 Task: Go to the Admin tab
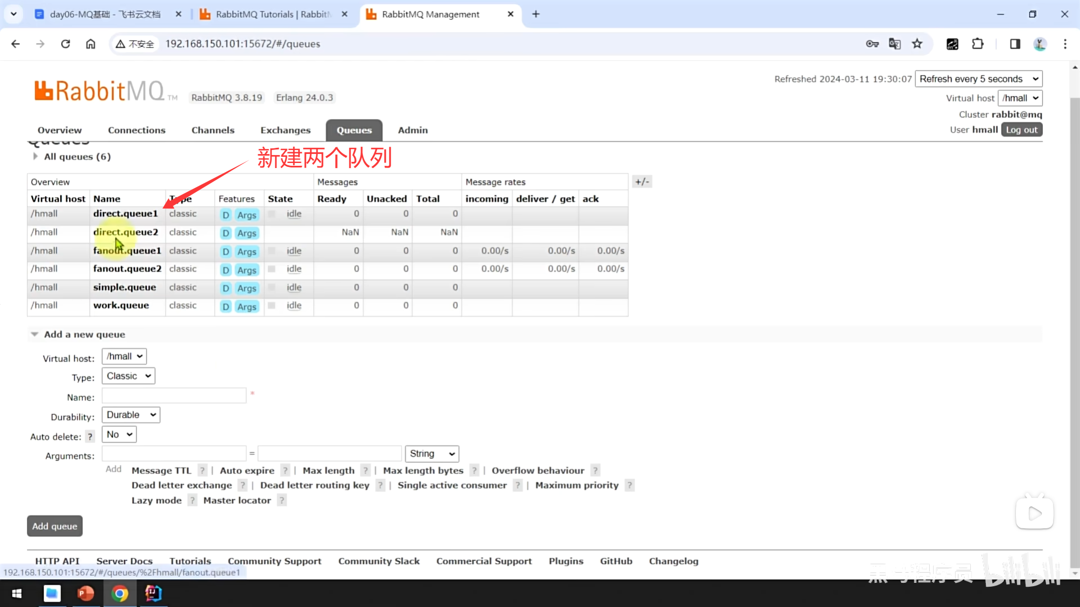pos(412,130)
